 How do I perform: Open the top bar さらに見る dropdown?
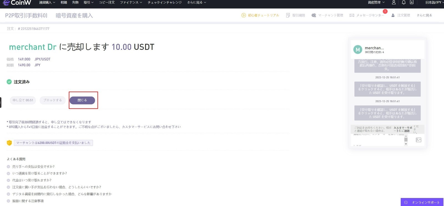(x=197, y=2)
